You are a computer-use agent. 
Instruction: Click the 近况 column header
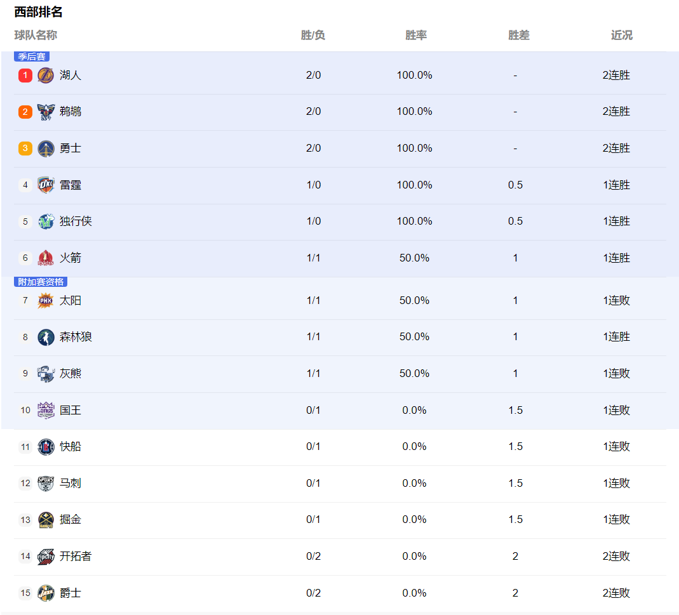621,35
